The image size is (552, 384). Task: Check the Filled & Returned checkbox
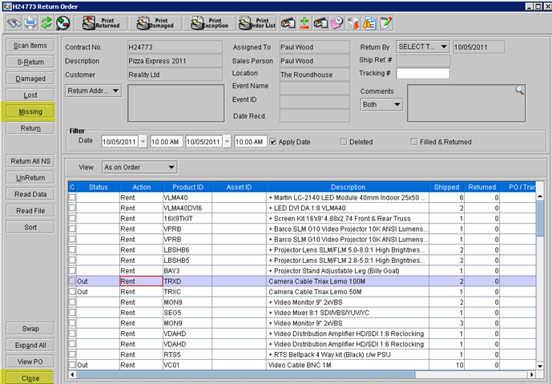coord(414,142)
